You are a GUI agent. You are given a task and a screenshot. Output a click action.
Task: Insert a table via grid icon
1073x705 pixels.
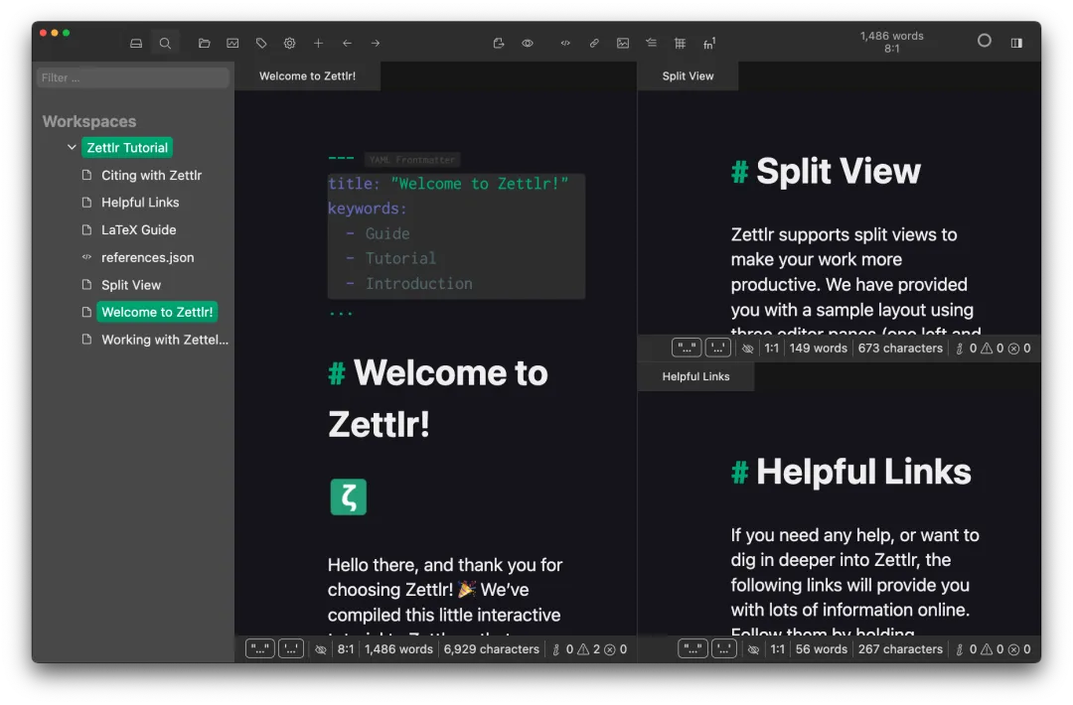[x=681, y=43]
